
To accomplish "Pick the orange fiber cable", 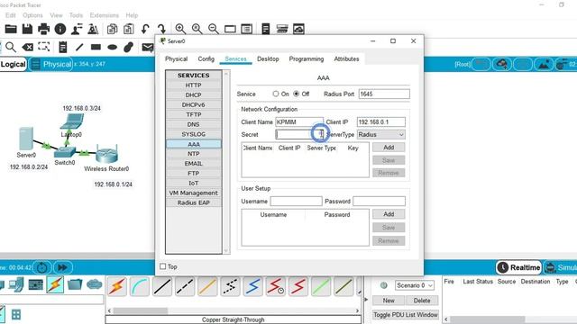I will click(x=207, y=286).
